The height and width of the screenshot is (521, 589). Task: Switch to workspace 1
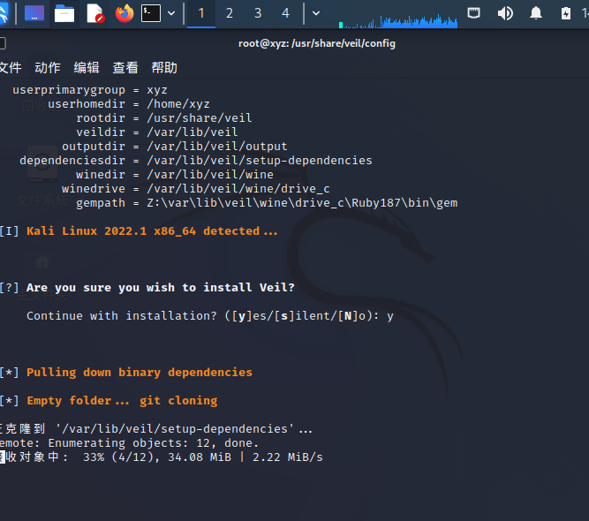pyautogui.click(x=201, y=13)
